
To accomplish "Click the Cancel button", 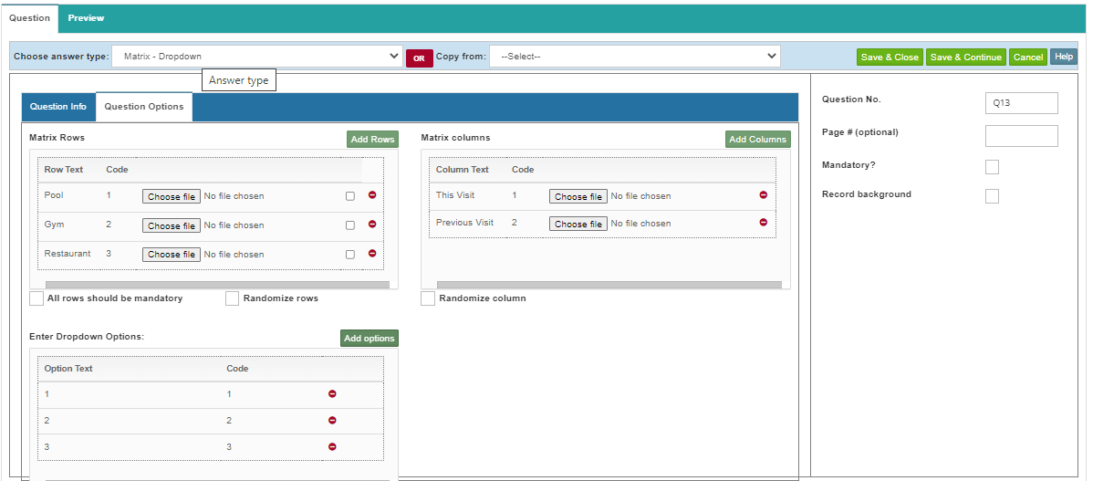I will [x=1028, y=58].
